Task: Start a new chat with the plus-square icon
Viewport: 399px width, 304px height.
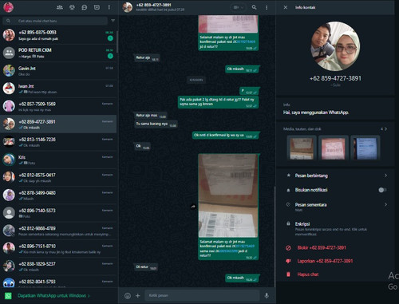Action: [97, 7]
